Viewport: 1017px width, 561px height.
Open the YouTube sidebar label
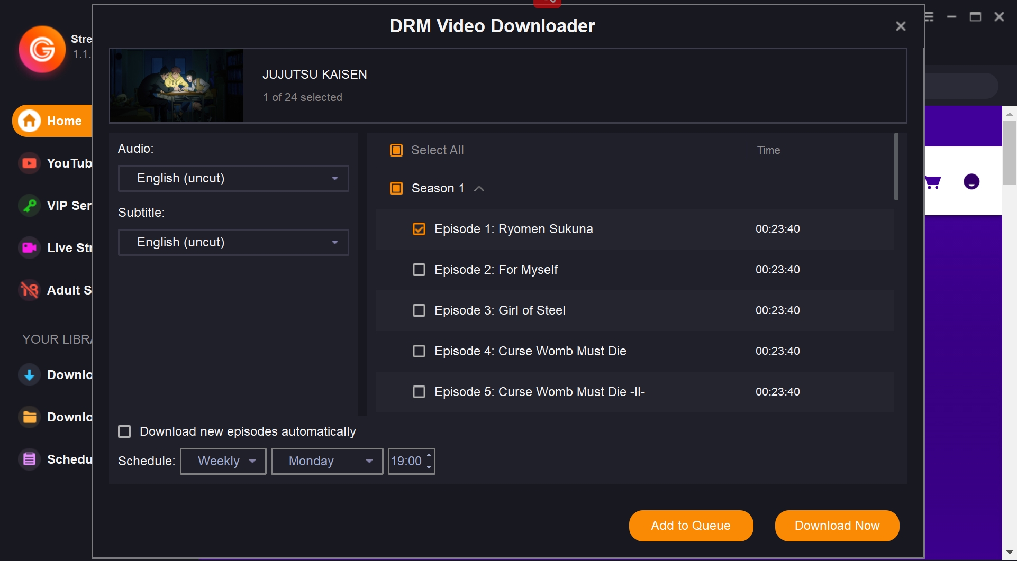69,163
